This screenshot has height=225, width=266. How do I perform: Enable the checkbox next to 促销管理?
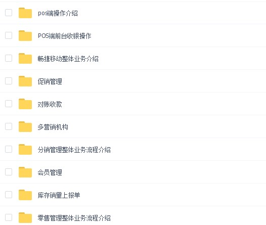click(x=9, y=81)
